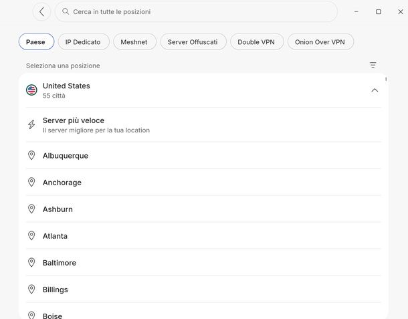The width and height of the screenshot is (408, 319).
Task: Click the back arrow button
Action: coord(41,11)
